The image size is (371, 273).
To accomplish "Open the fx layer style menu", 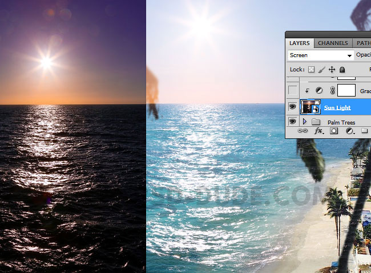I will pos(318,131).
